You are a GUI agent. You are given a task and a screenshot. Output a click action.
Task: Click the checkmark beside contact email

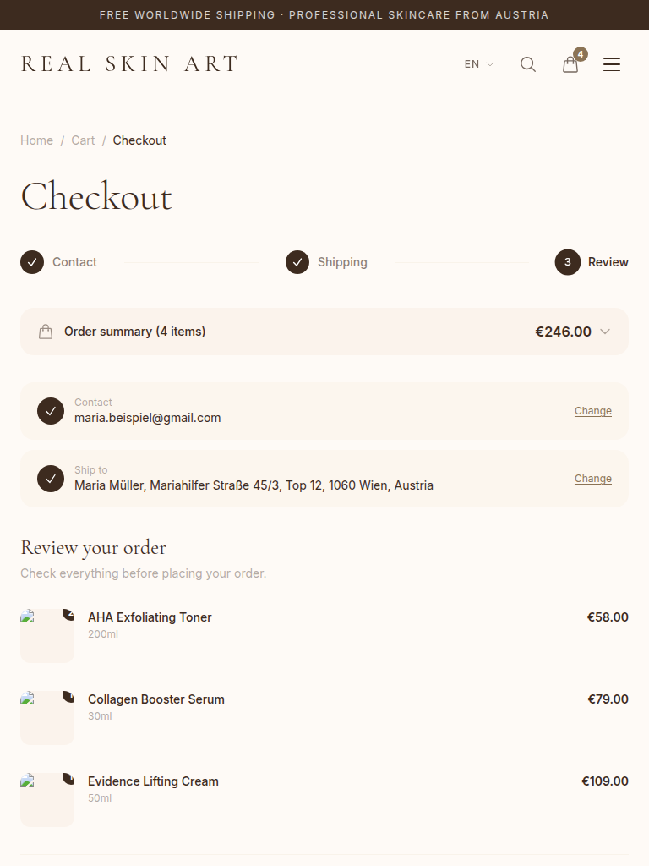tap(51, 411)
